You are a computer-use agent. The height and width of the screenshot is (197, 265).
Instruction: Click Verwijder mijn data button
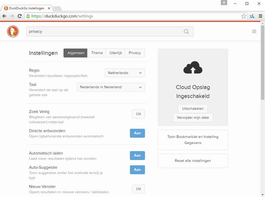click(193, 118)
